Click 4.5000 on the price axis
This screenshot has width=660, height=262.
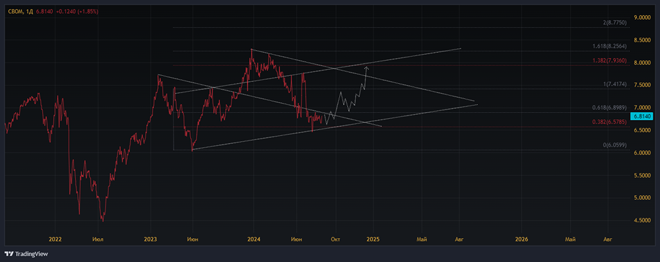[x=642, y=220]
